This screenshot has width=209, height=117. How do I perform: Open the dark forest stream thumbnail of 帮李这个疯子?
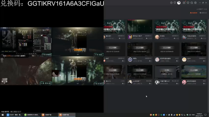point(140,27)
